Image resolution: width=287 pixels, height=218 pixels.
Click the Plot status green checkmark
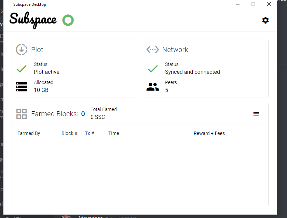coord(22,69)
